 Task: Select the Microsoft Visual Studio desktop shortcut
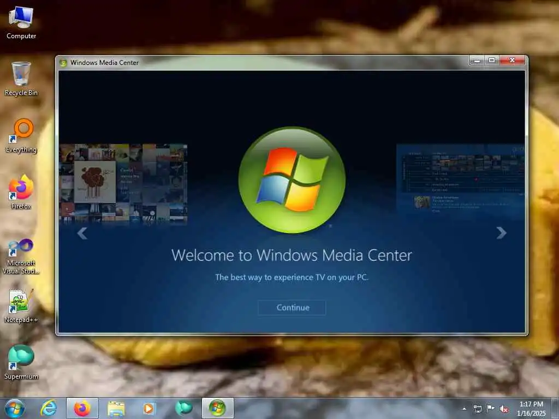[21, 256]
